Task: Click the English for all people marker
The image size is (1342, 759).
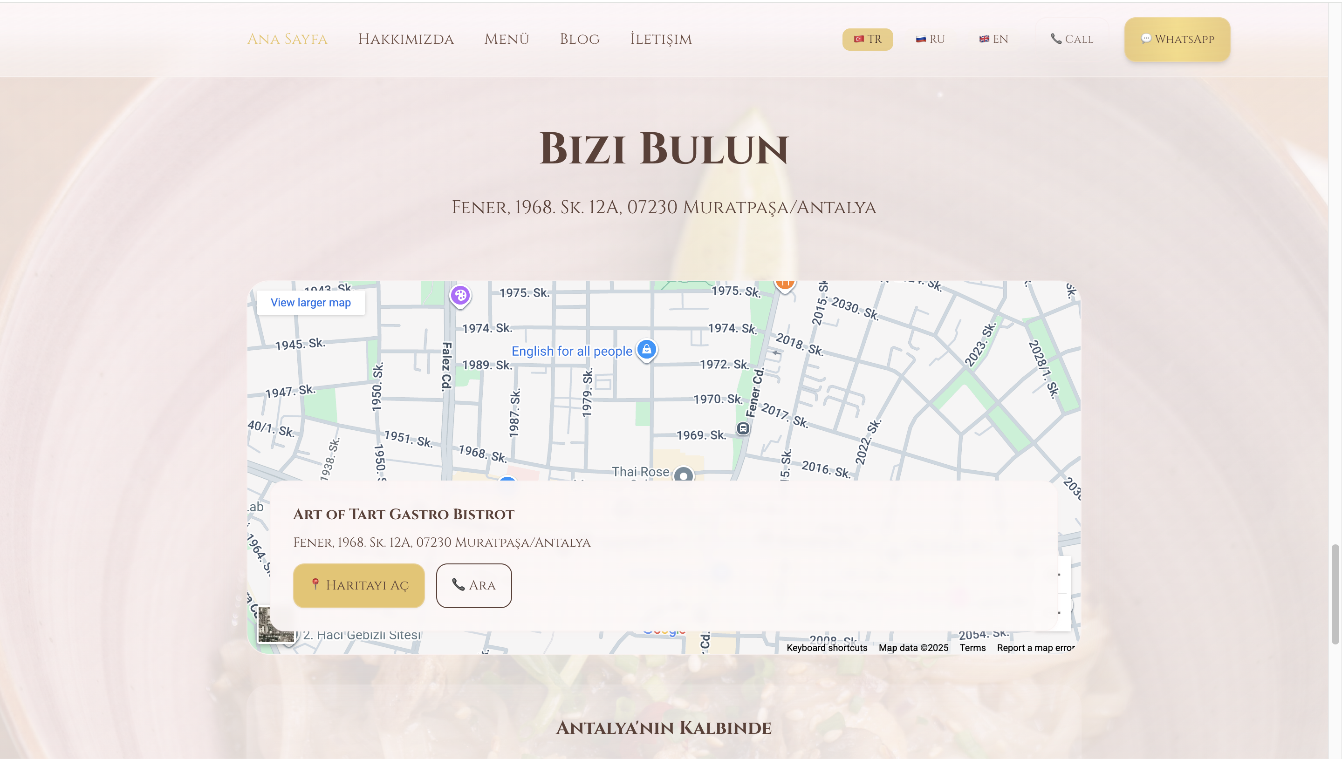Action: 646,350
